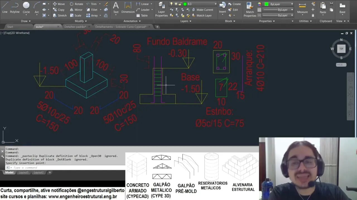Click the Trim tool
The image size is (357, 200).
(91, 4)
